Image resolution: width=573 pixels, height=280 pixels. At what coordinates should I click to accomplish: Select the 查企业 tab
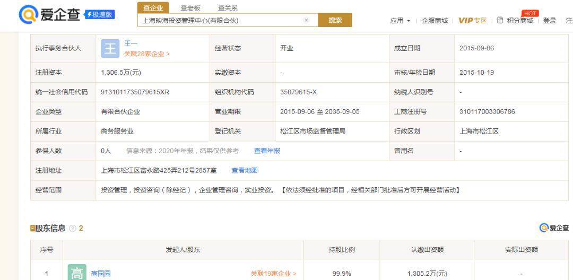click(153, 8)
